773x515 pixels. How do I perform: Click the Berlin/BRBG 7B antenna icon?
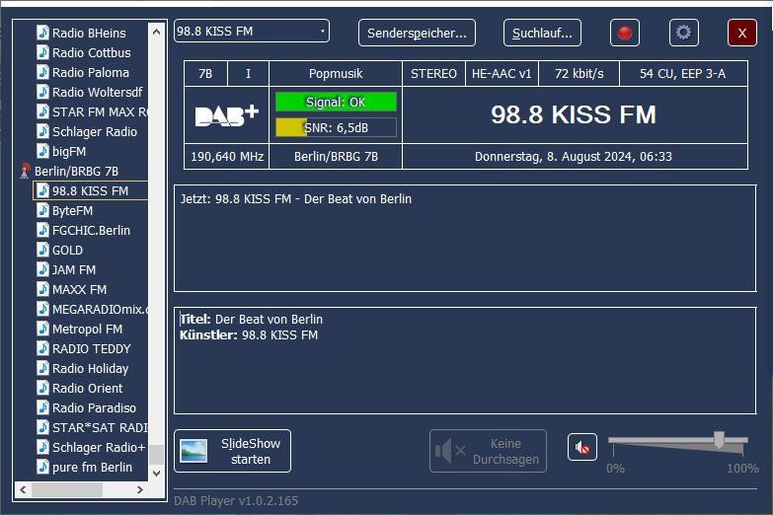click(26, 172)
